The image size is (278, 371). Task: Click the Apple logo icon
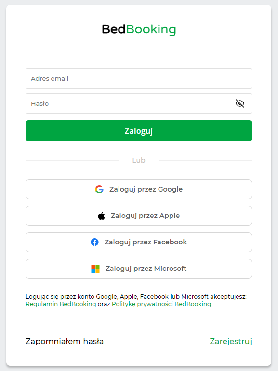point(102,216)
